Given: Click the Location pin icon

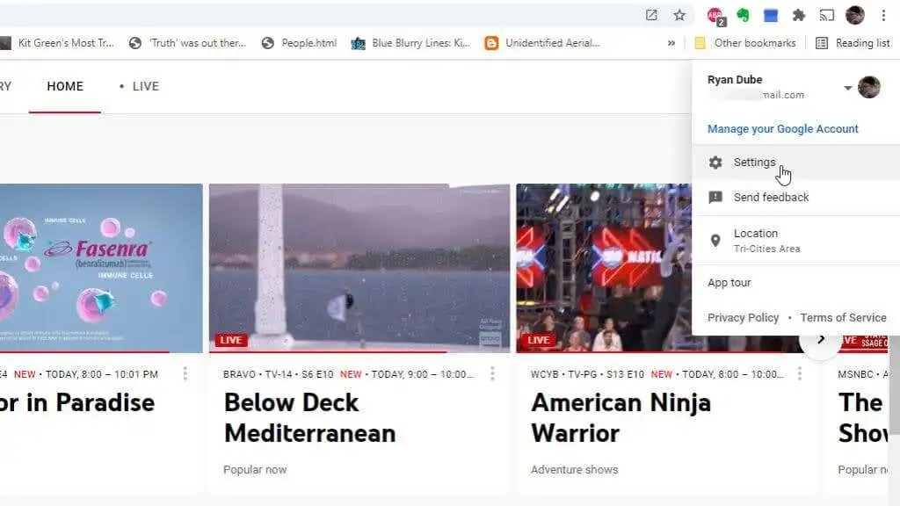Looking at the screenshot, I should pyautogui.click(x=715, y=241).
